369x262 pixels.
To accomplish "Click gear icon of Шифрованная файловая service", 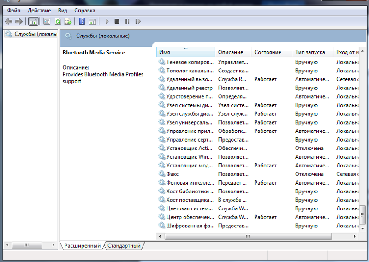I will point(162,226).
